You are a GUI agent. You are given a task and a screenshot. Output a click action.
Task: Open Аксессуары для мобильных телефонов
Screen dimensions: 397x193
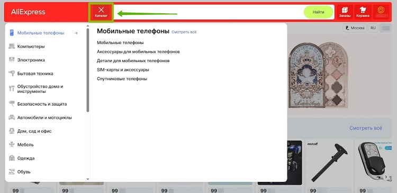pos(138,52)
